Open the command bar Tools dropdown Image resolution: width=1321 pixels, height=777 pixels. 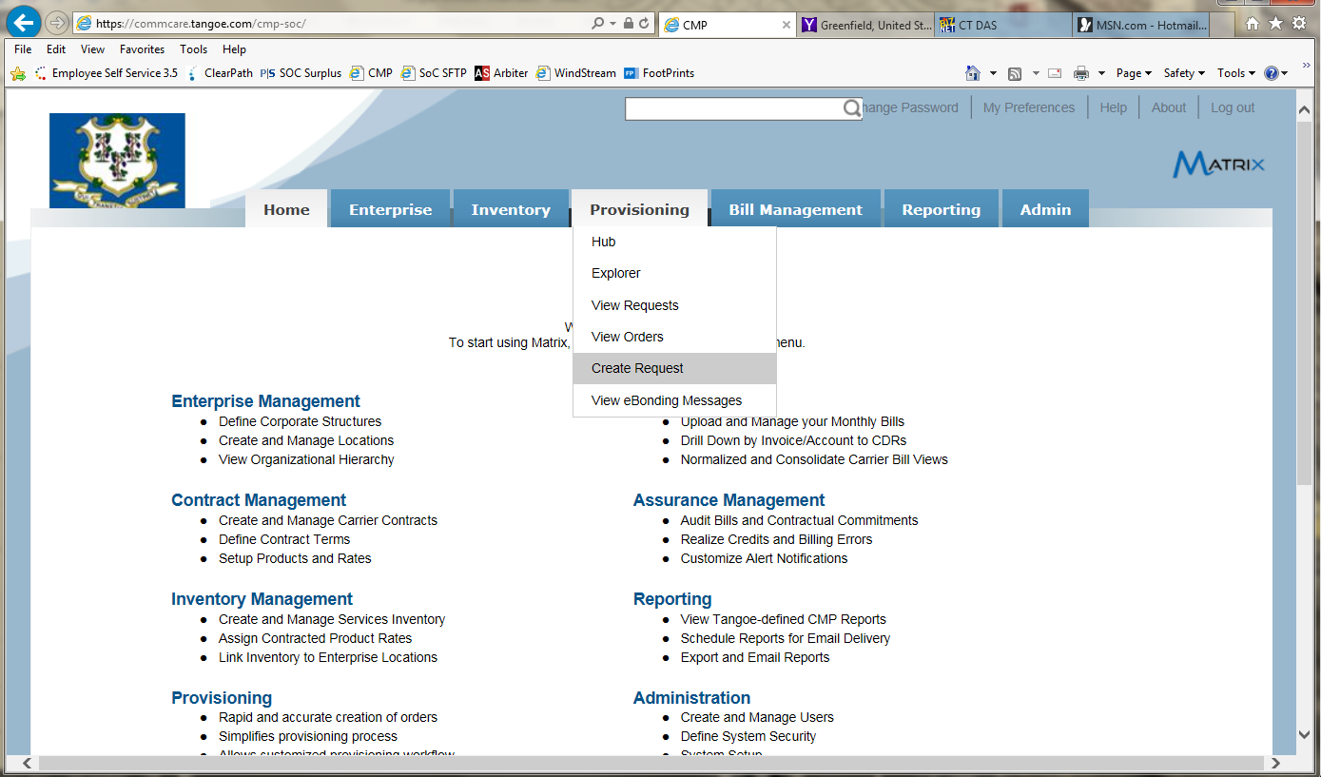pos(1236,73)
